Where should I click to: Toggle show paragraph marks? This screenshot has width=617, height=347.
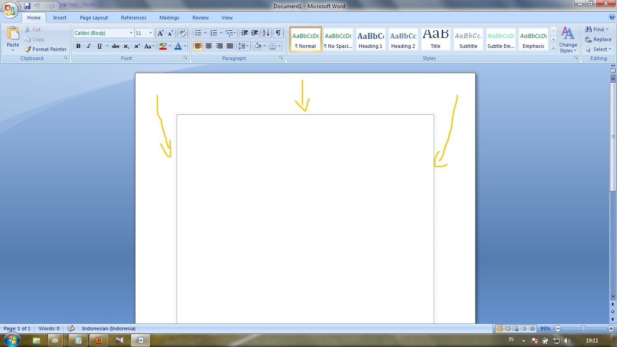click(278, 33)
